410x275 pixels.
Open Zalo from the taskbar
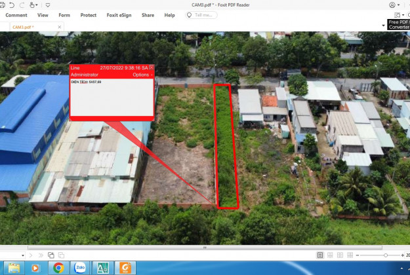point(81,267)
